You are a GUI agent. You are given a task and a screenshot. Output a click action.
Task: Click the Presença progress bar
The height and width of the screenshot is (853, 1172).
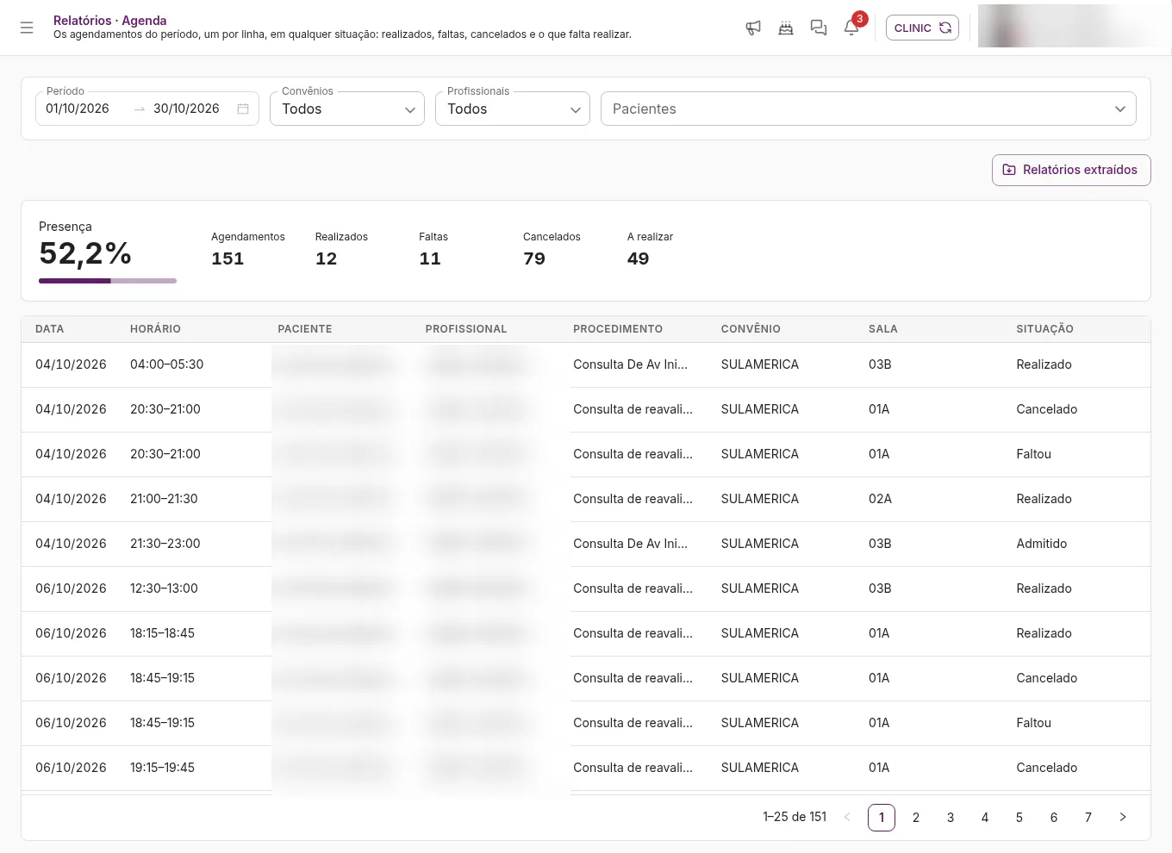(108, 281)
